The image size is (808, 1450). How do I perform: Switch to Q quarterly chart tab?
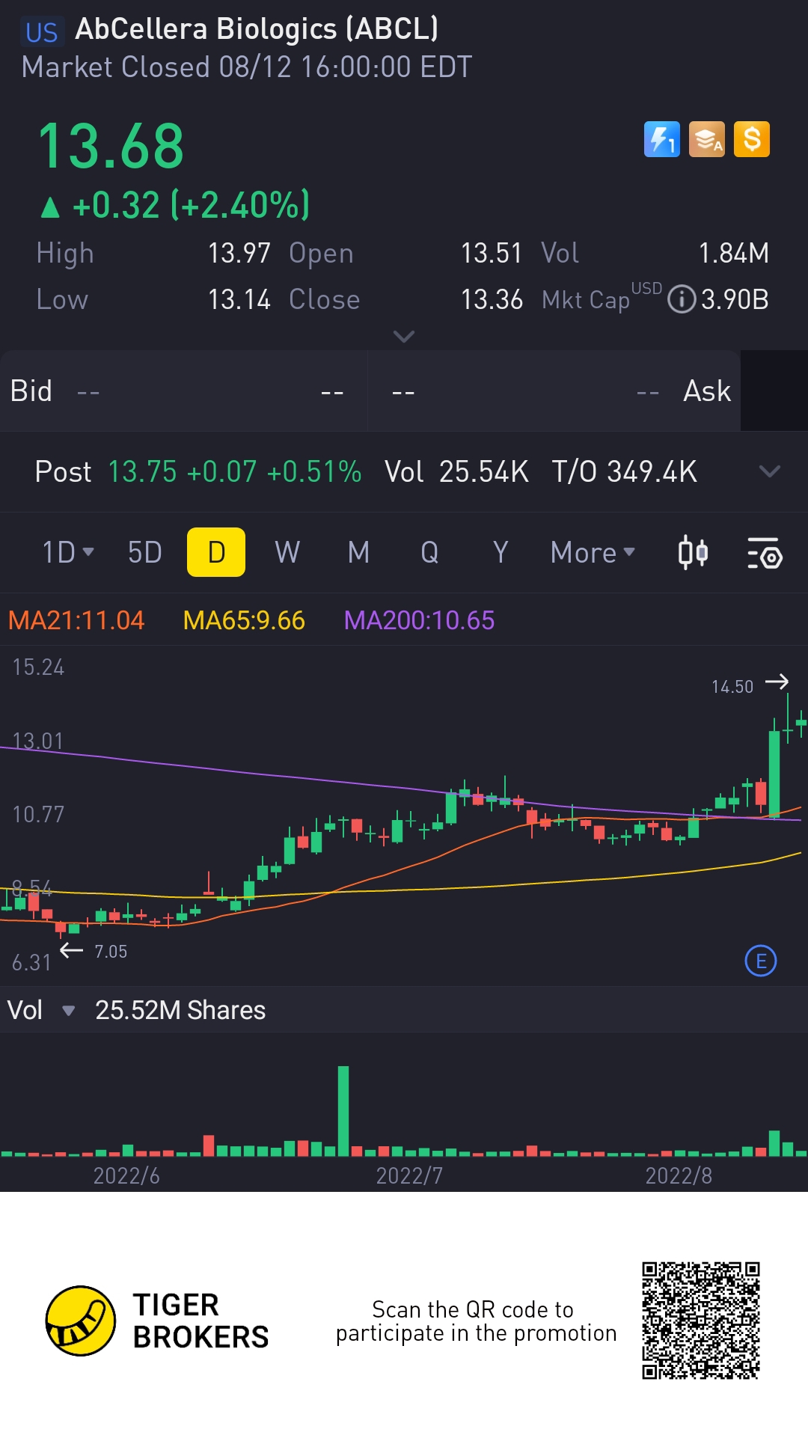click(x=429, y=552)
